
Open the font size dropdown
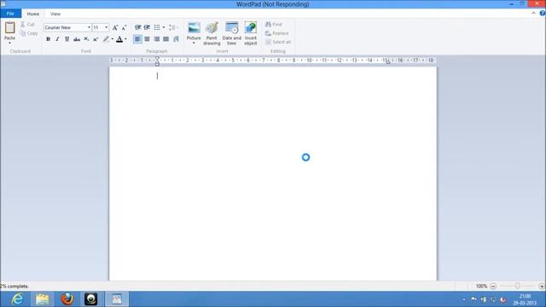(x=106, y=27)
